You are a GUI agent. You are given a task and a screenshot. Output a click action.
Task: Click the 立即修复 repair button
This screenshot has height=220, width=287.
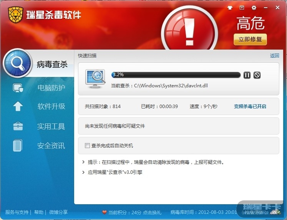[250, 39]
